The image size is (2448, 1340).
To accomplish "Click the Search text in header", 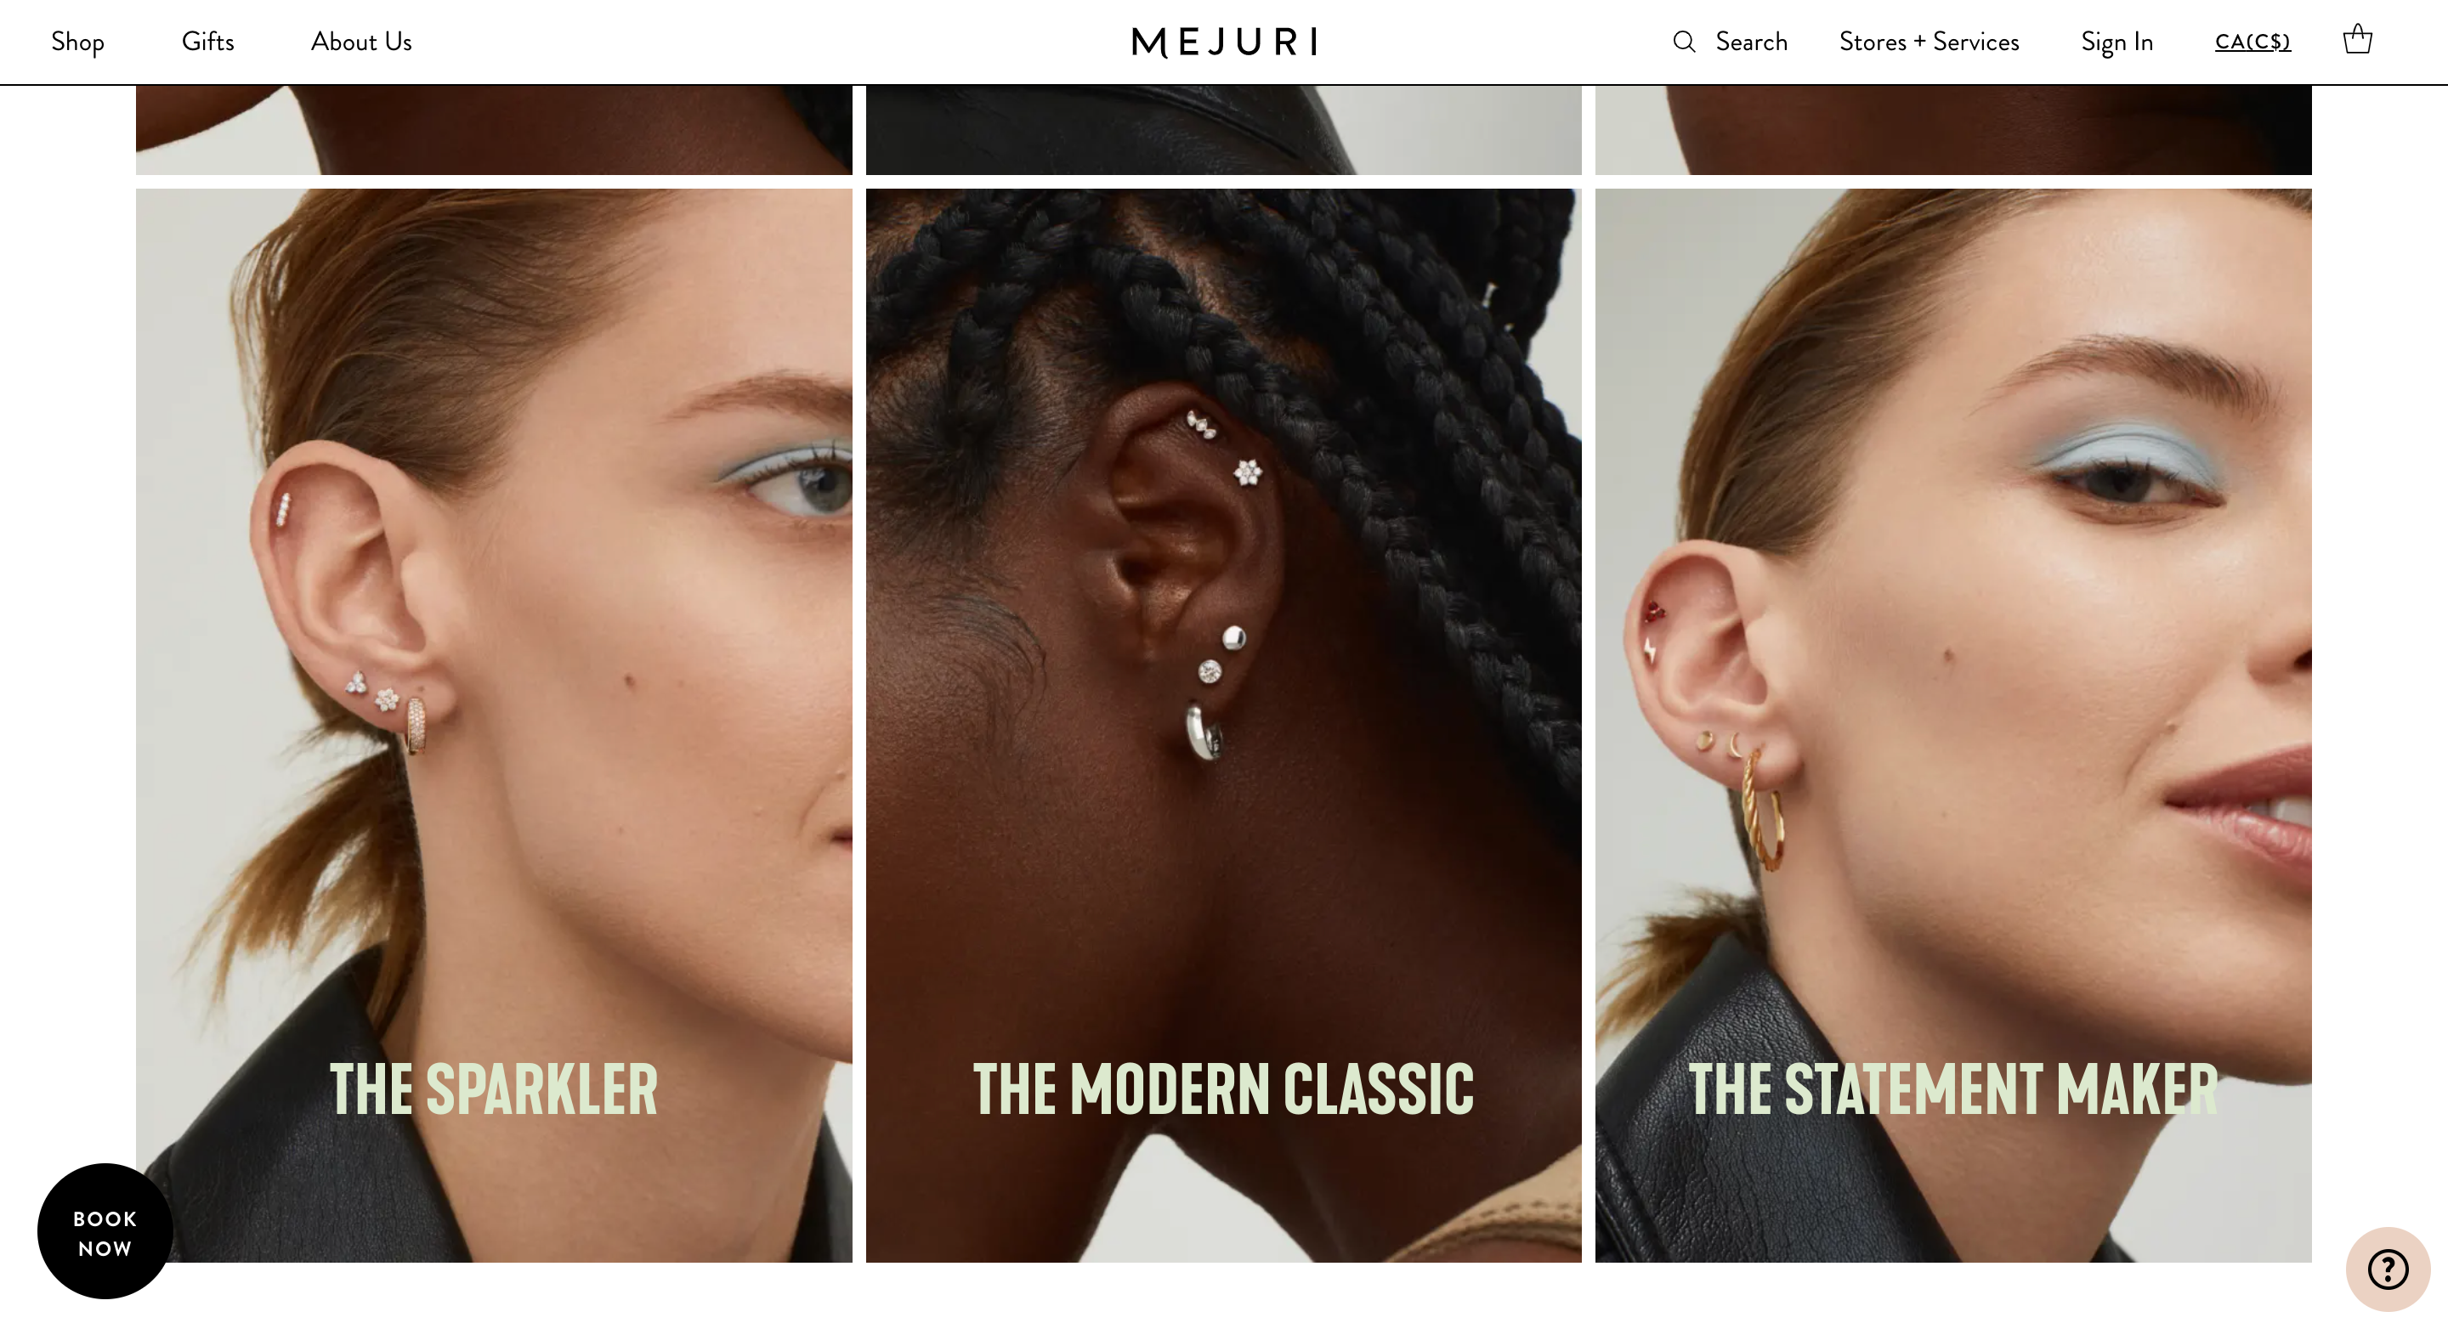I will pos(1751,42).
